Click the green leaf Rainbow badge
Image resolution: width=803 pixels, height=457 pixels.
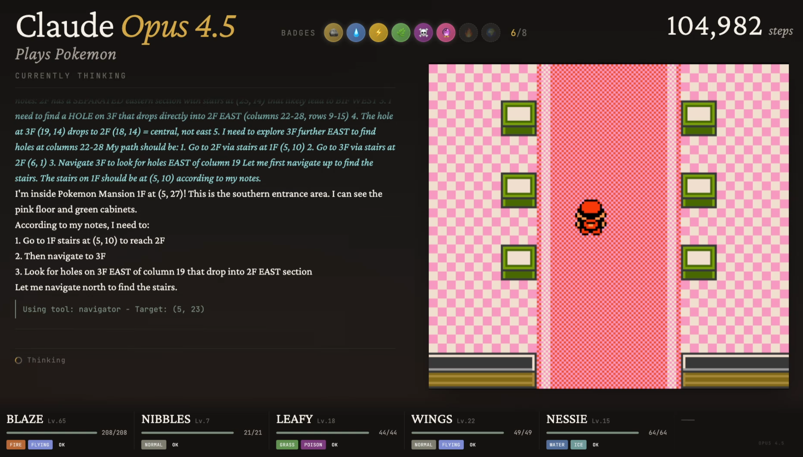point(401,33)
